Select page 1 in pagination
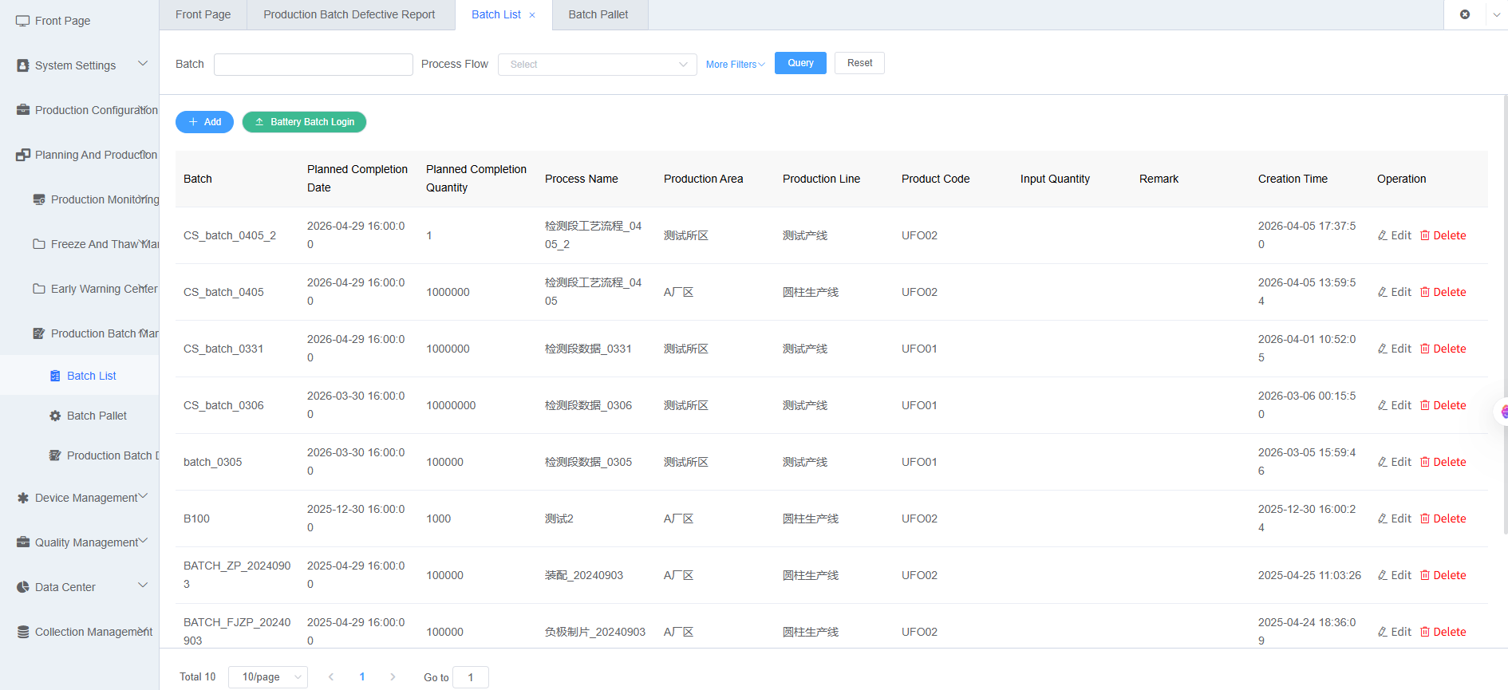The height and width of the screenshot is (690, 1508). pos(362,677)
